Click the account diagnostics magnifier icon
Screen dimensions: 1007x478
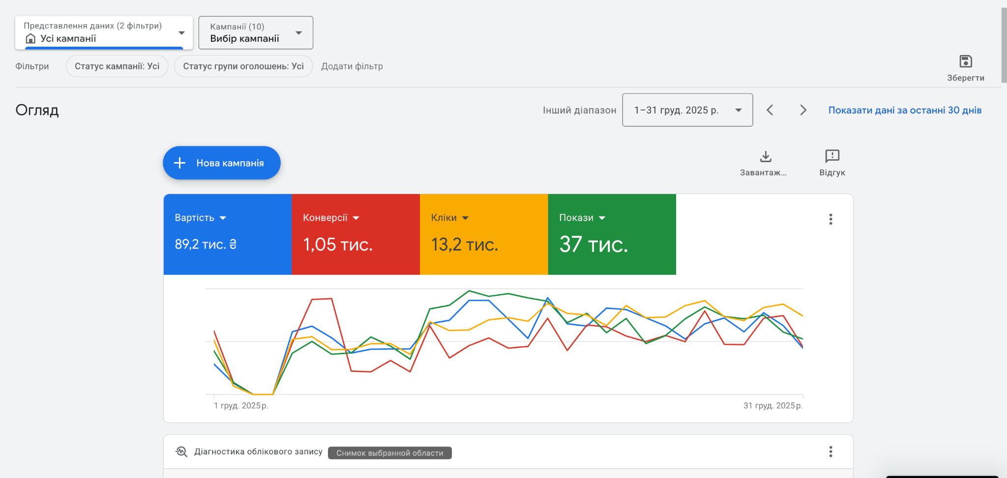pyautogui.click(x=181, y=451)
